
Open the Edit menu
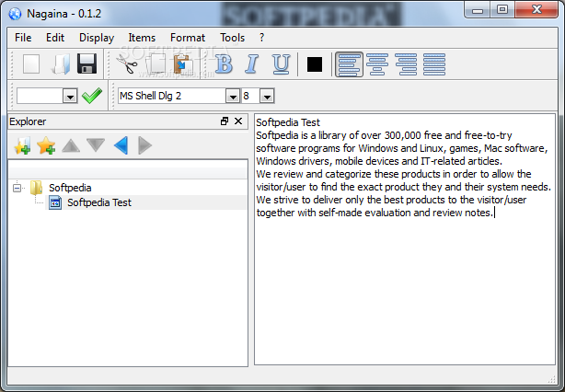point(55,38)
